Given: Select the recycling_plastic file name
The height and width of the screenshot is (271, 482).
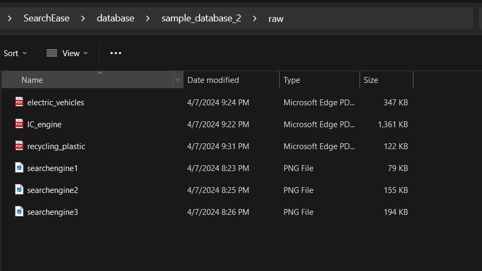Looking at the screenshot, I should (56, 146).
